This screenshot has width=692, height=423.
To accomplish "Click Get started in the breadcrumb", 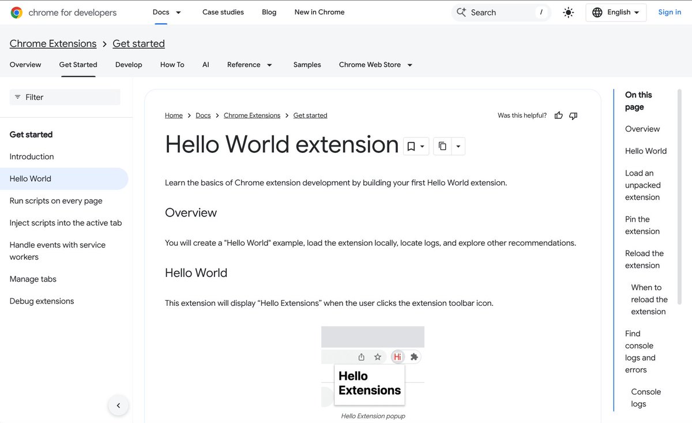I will tap(310, 115).
